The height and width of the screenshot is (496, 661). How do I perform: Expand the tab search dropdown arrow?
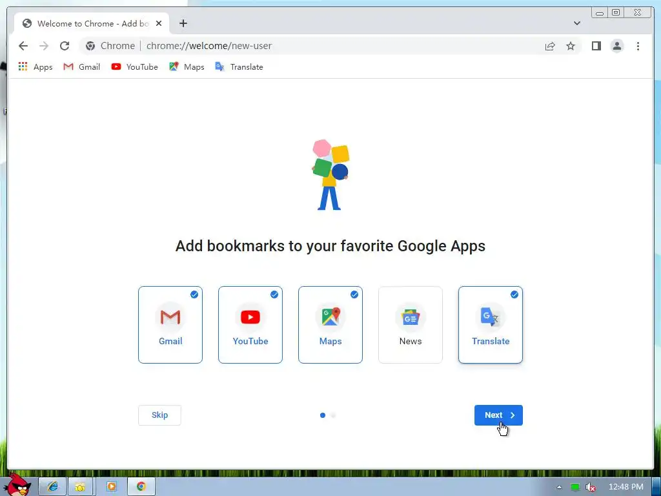(577, 23)
